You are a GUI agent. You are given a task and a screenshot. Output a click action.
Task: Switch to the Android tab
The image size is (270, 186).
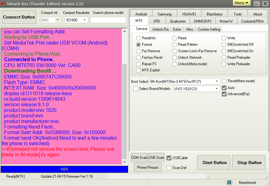141,14
